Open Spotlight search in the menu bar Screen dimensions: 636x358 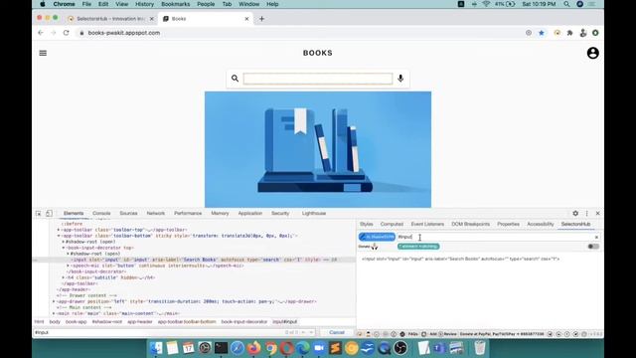coord(566,4)
